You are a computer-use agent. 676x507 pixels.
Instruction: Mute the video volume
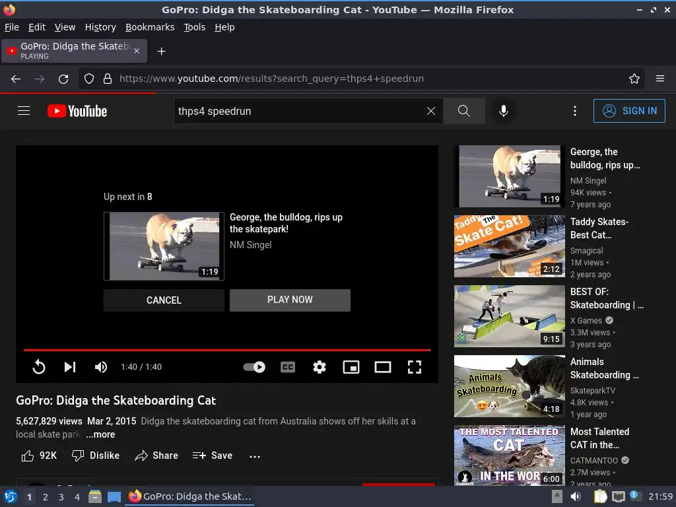coord(101,367)
